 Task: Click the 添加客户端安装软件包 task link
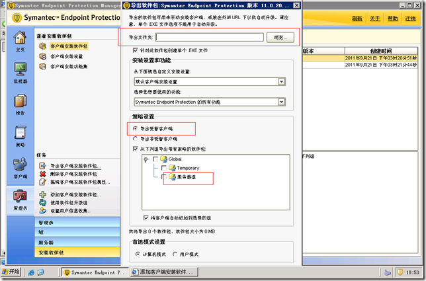pyautogui.click(x=76, y=194)
